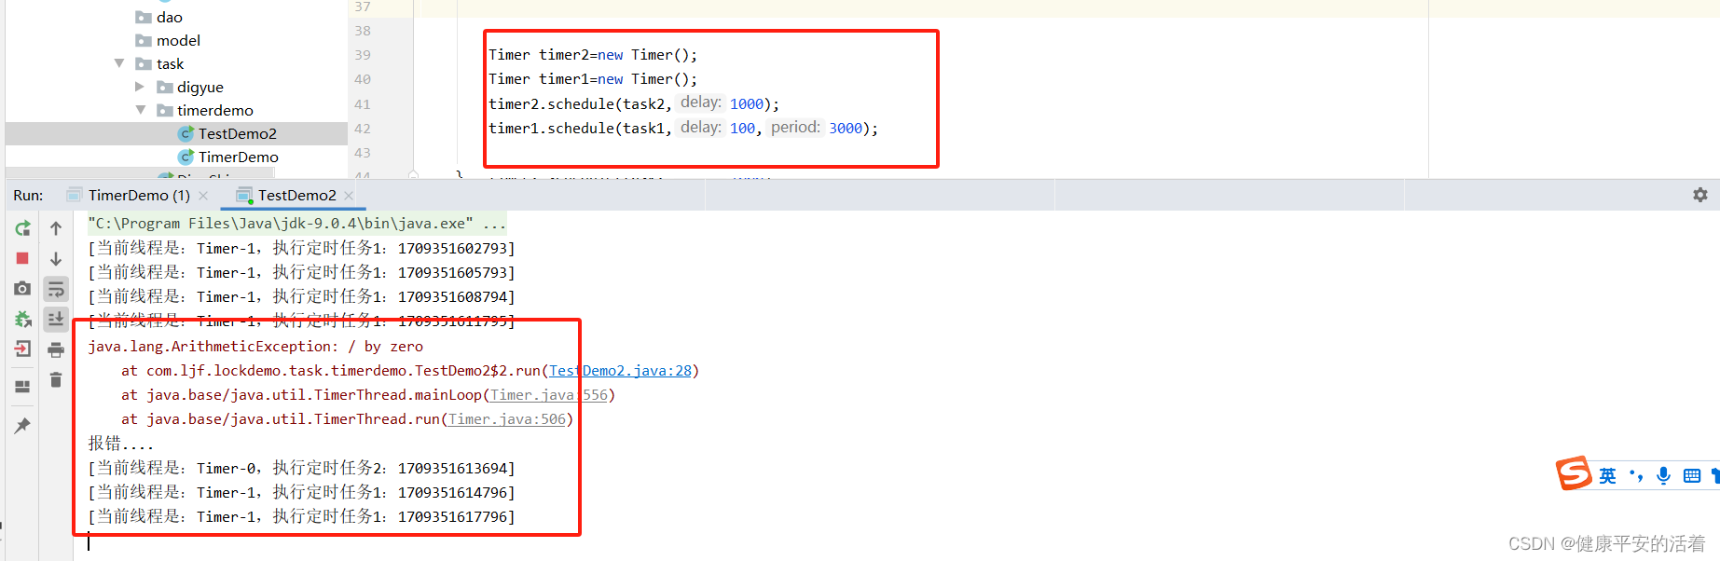This screenshot has width=1720, height=561.
Task: Click the java.exe command line in console
Action: 296,224
